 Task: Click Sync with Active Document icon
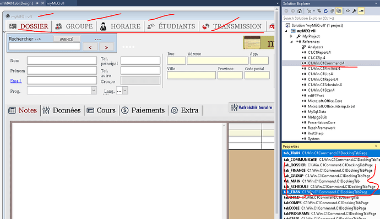coord(319,11)
